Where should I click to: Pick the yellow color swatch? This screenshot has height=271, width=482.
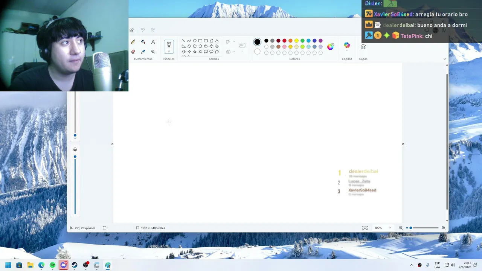296,41
